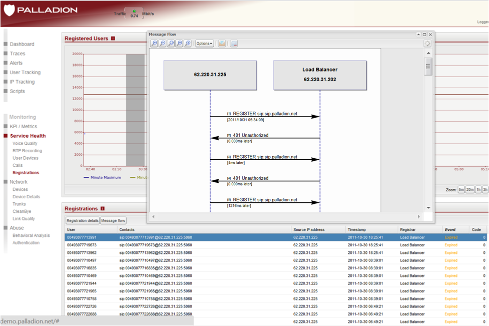The width and height of the screenshot is (489, 326).
Task: Sort by Source IP address column
Action: click(318, 230)
